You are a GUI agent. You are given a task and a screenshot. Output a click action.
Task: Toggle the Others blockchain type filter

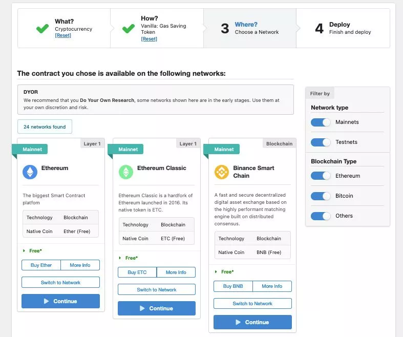321,216
